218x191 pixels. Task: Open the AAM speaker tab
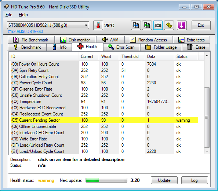tap(110, 40)
